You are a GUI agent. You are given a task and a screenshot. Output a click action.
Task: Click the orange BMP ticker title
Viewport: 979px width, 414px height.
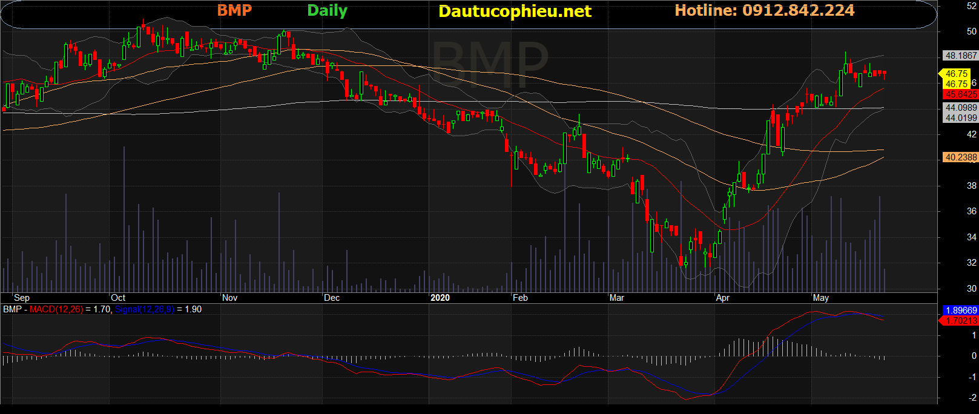pos(234,10)
